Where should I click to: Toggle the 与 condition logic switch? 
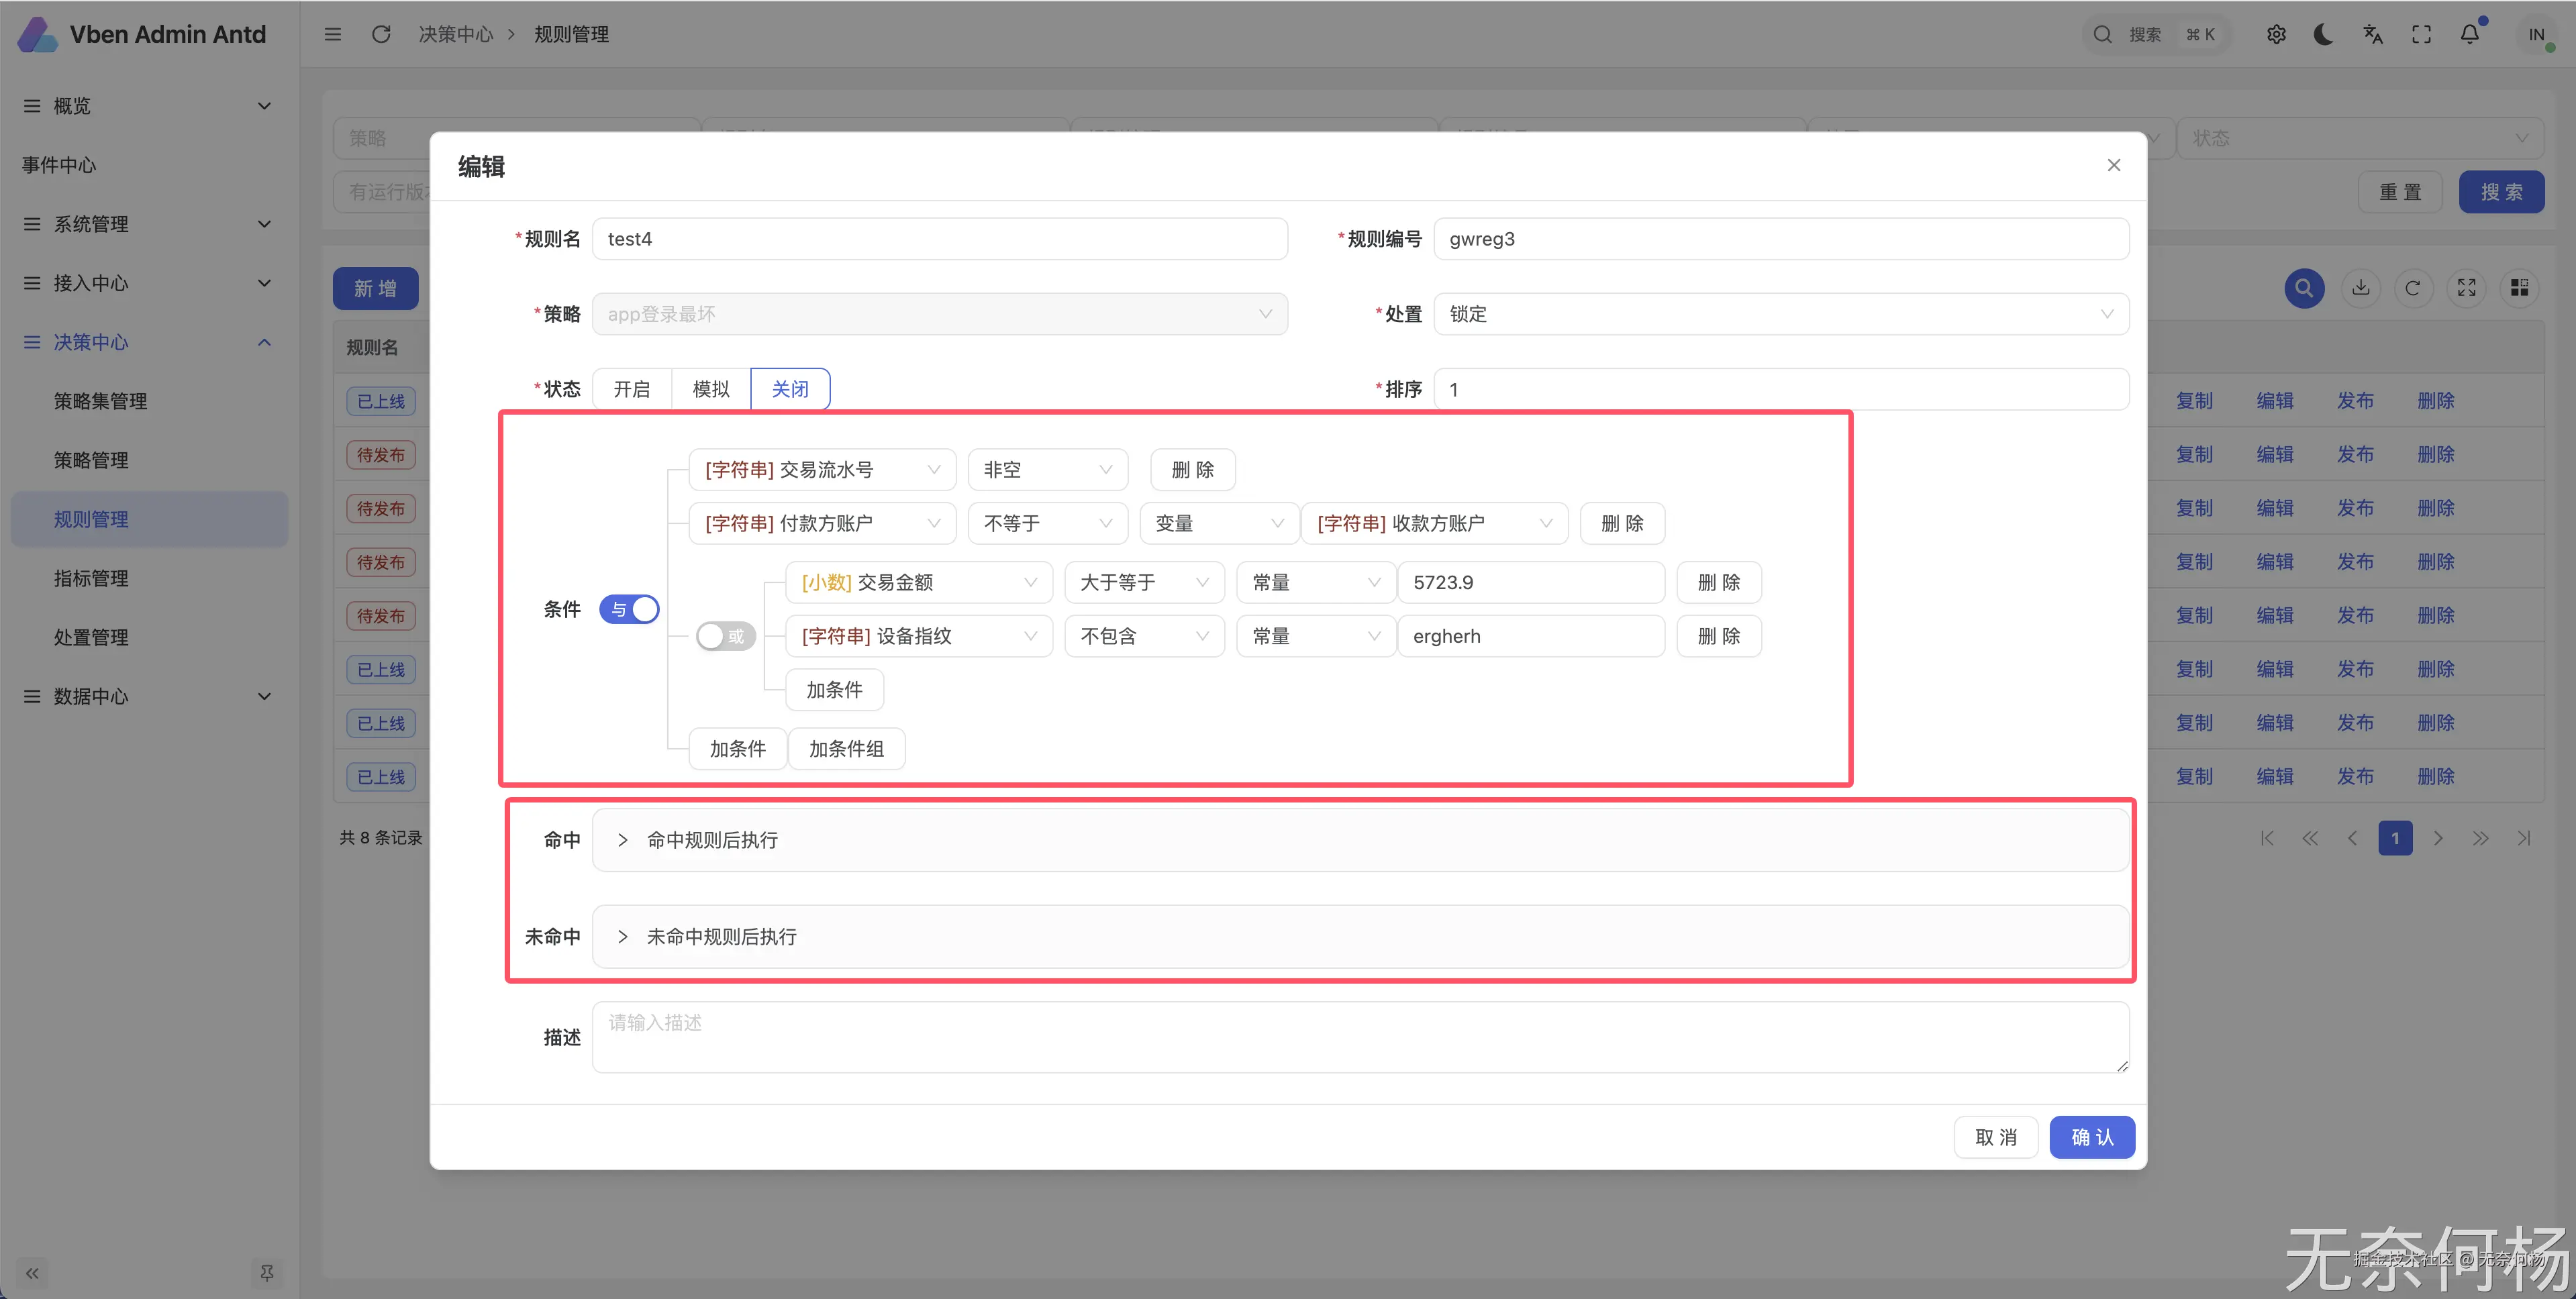click(629, 609)
